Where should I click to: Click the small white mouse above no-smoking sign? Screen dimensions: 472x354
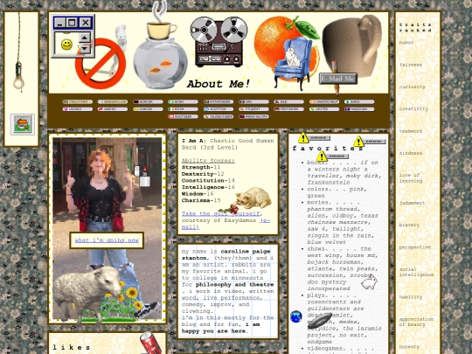[121, 37]
